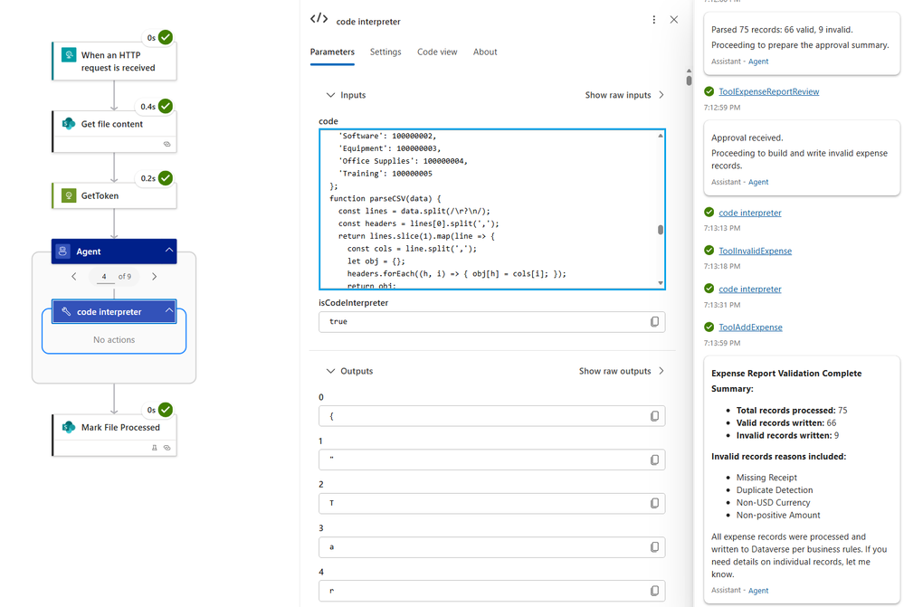904x607 pixels.
Task: Click the isCodeInterpreter true field
Action: click(x=491, y=322)
